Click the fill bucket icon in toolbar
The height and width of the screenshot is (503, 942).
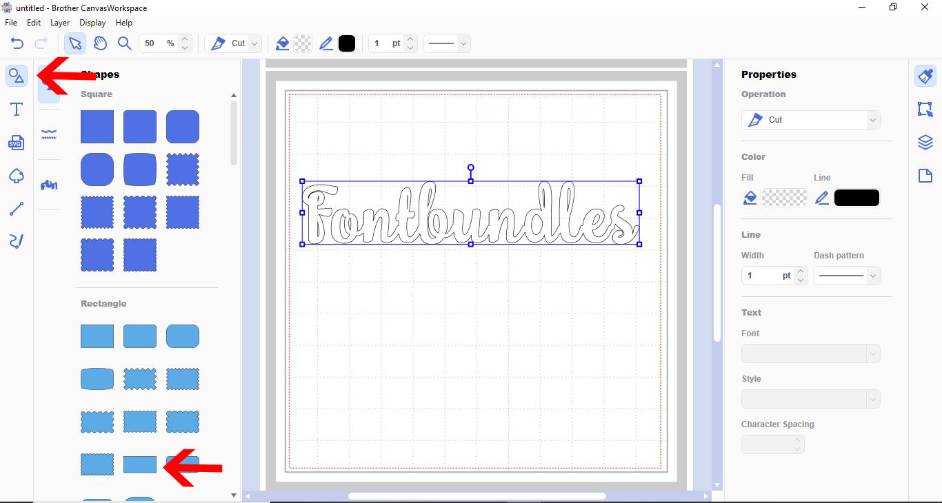tap(282, 43)
